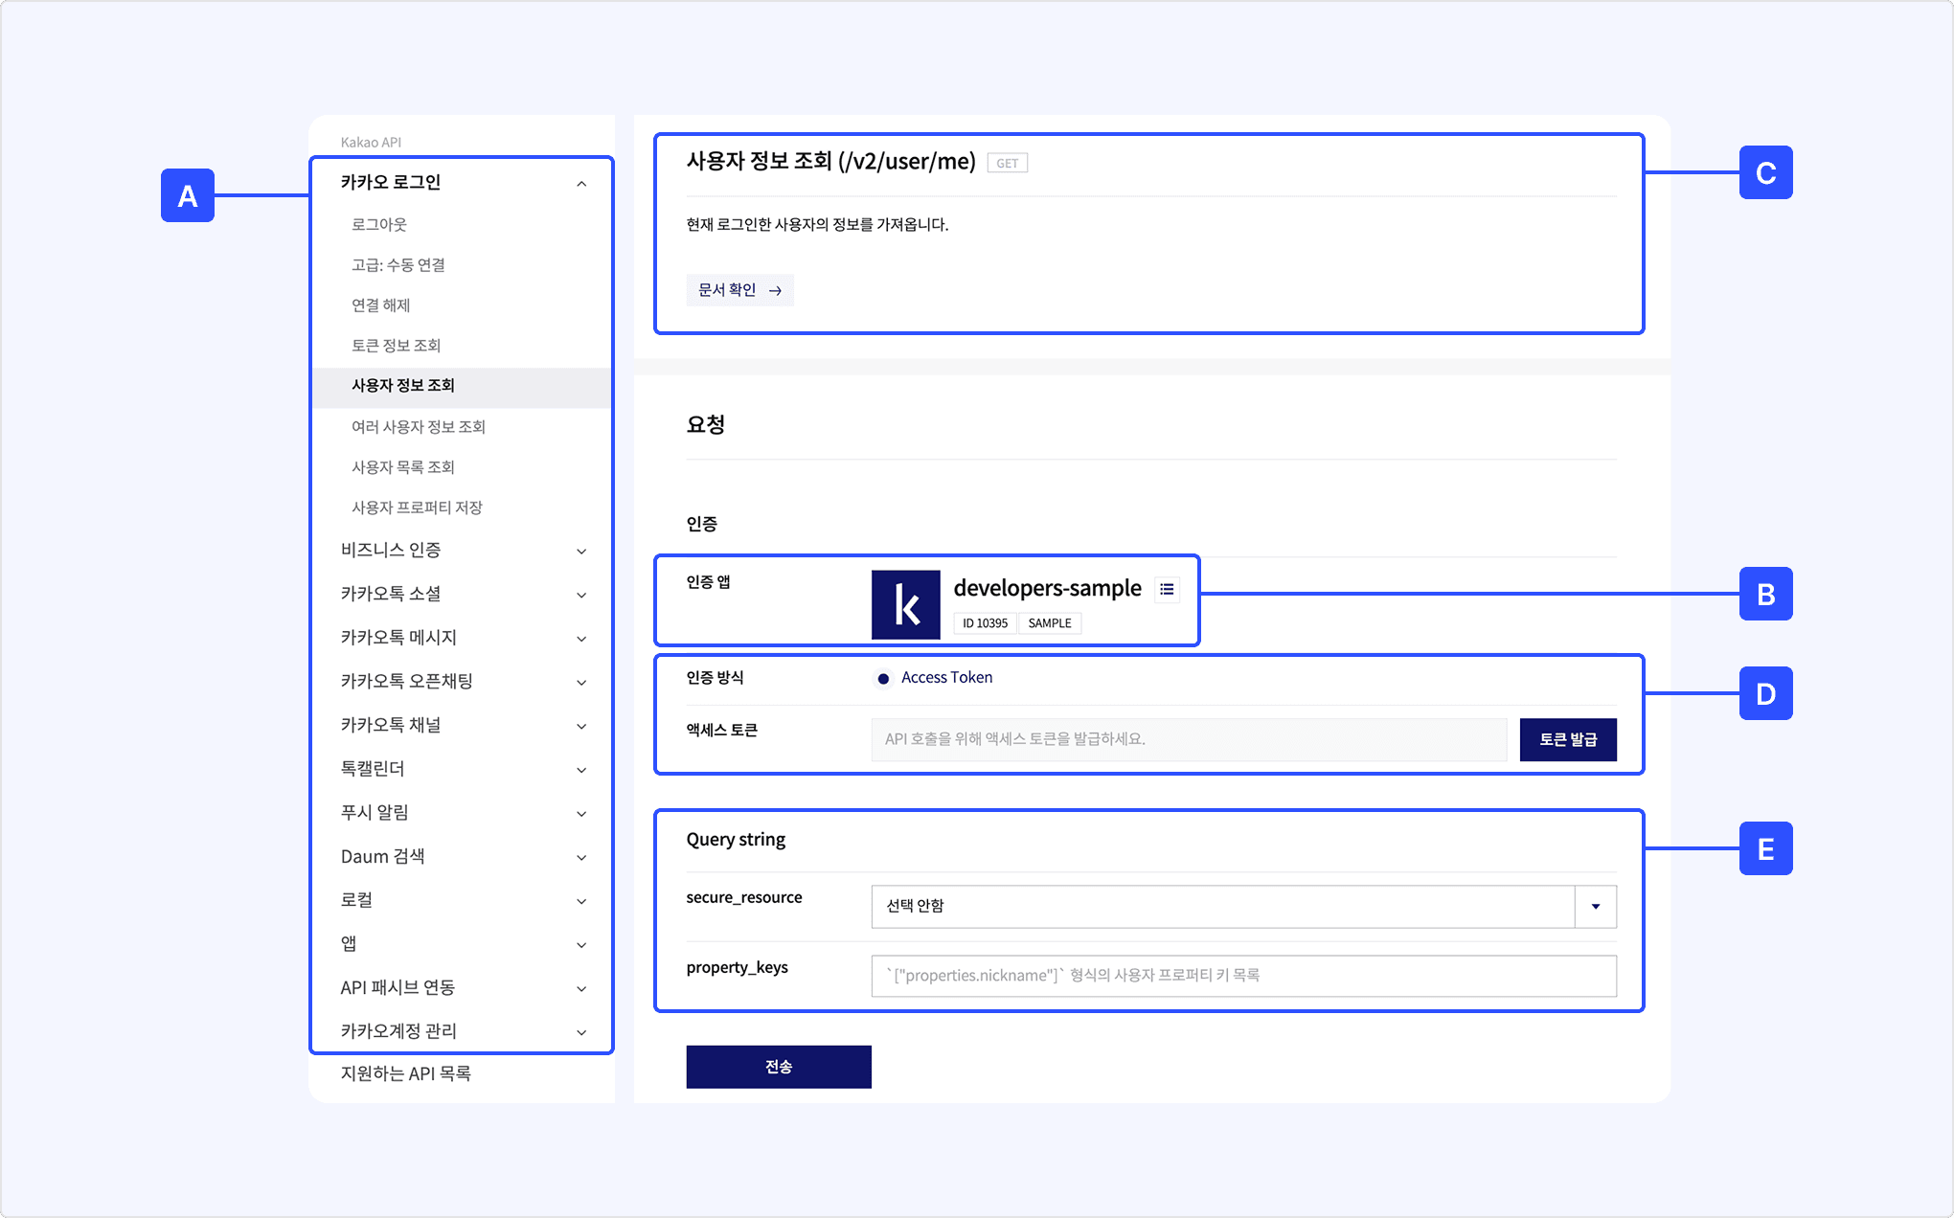Click the 토큰 발급 button
The width and height of the screenshot is (1954, 1218).
tap(1567, 739)
